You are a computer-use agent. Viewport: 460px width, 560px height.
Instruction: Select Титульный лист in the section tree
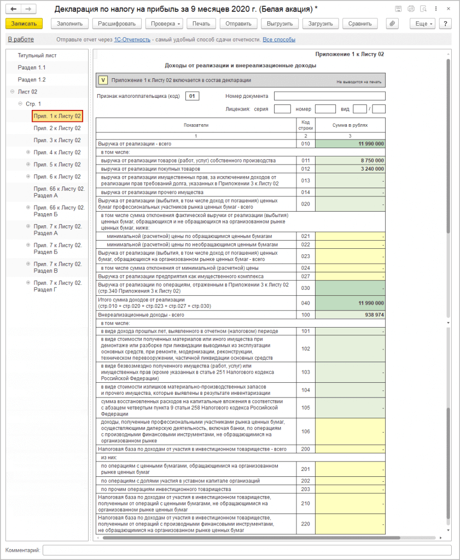pos(37,56)
